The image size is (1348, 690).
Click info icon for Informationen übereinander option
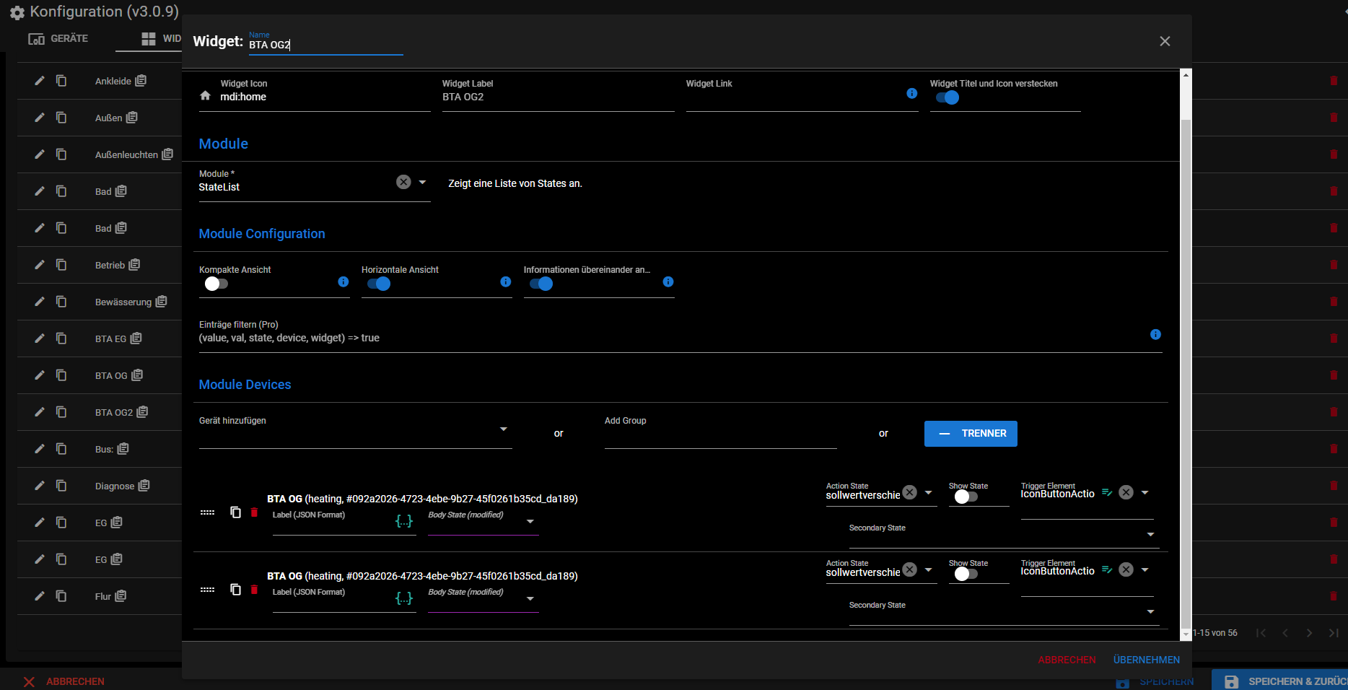click(x=668, y=281)
